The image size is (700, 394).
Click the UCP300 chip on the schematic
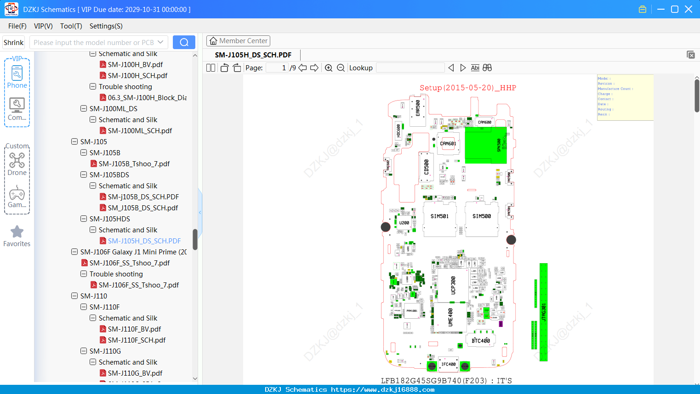pyautogui.click(x=453, y=285)
